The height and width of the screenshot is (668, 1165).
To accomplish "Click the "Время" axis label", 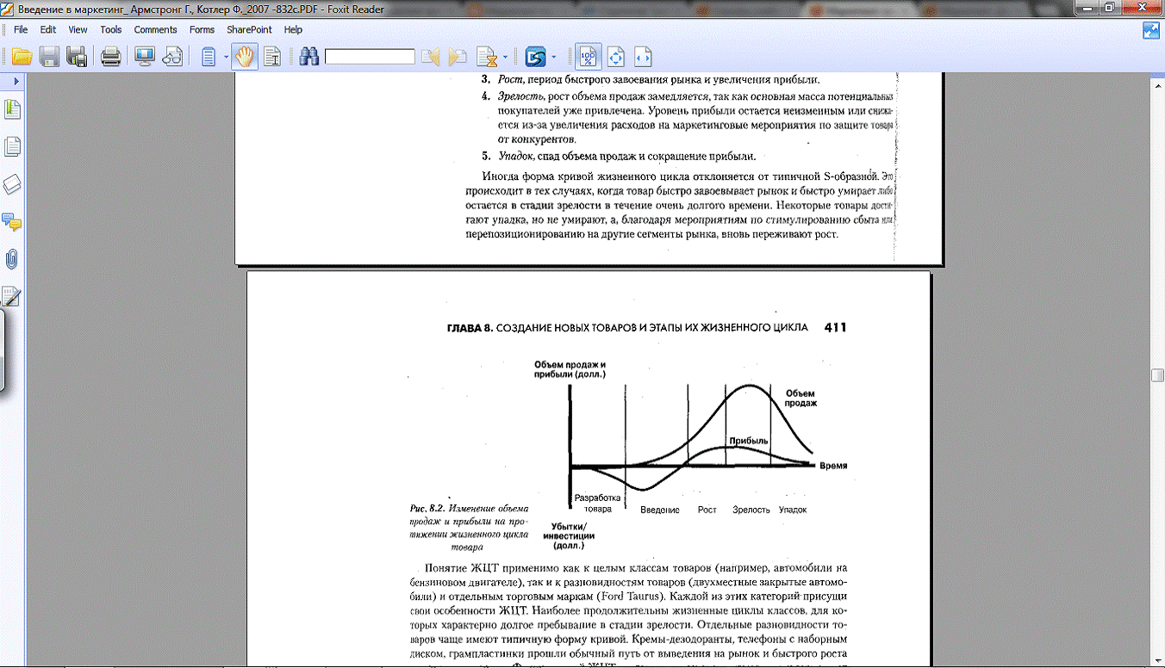I will 833,465.
